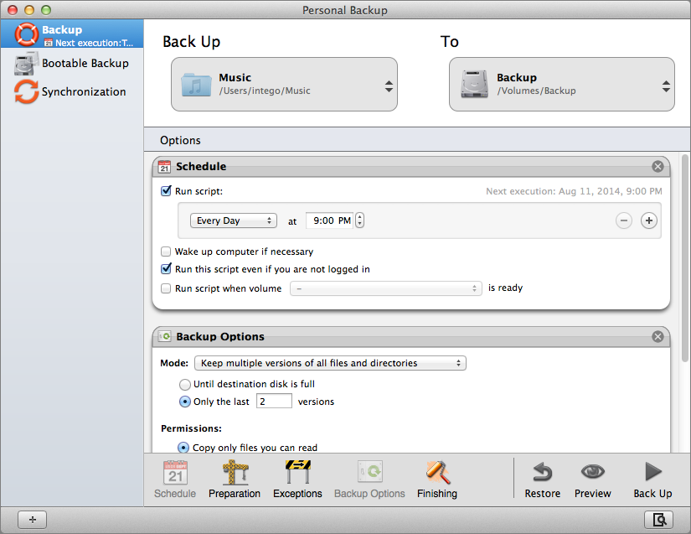Screen dimensions: 691x534
Task: Add a new schedule with the plus button
Action: (648, 220)
